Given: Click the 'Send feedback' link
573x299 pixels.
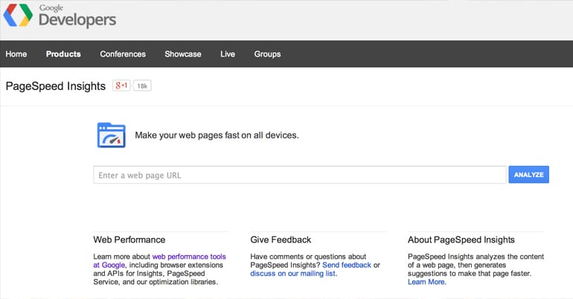Looking at the screenshot, I should (x=347, y=265).
